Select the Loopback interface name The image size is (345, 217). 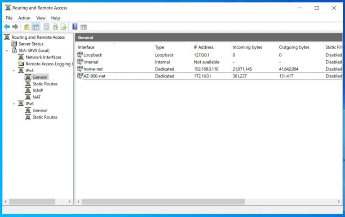(93, 55)
